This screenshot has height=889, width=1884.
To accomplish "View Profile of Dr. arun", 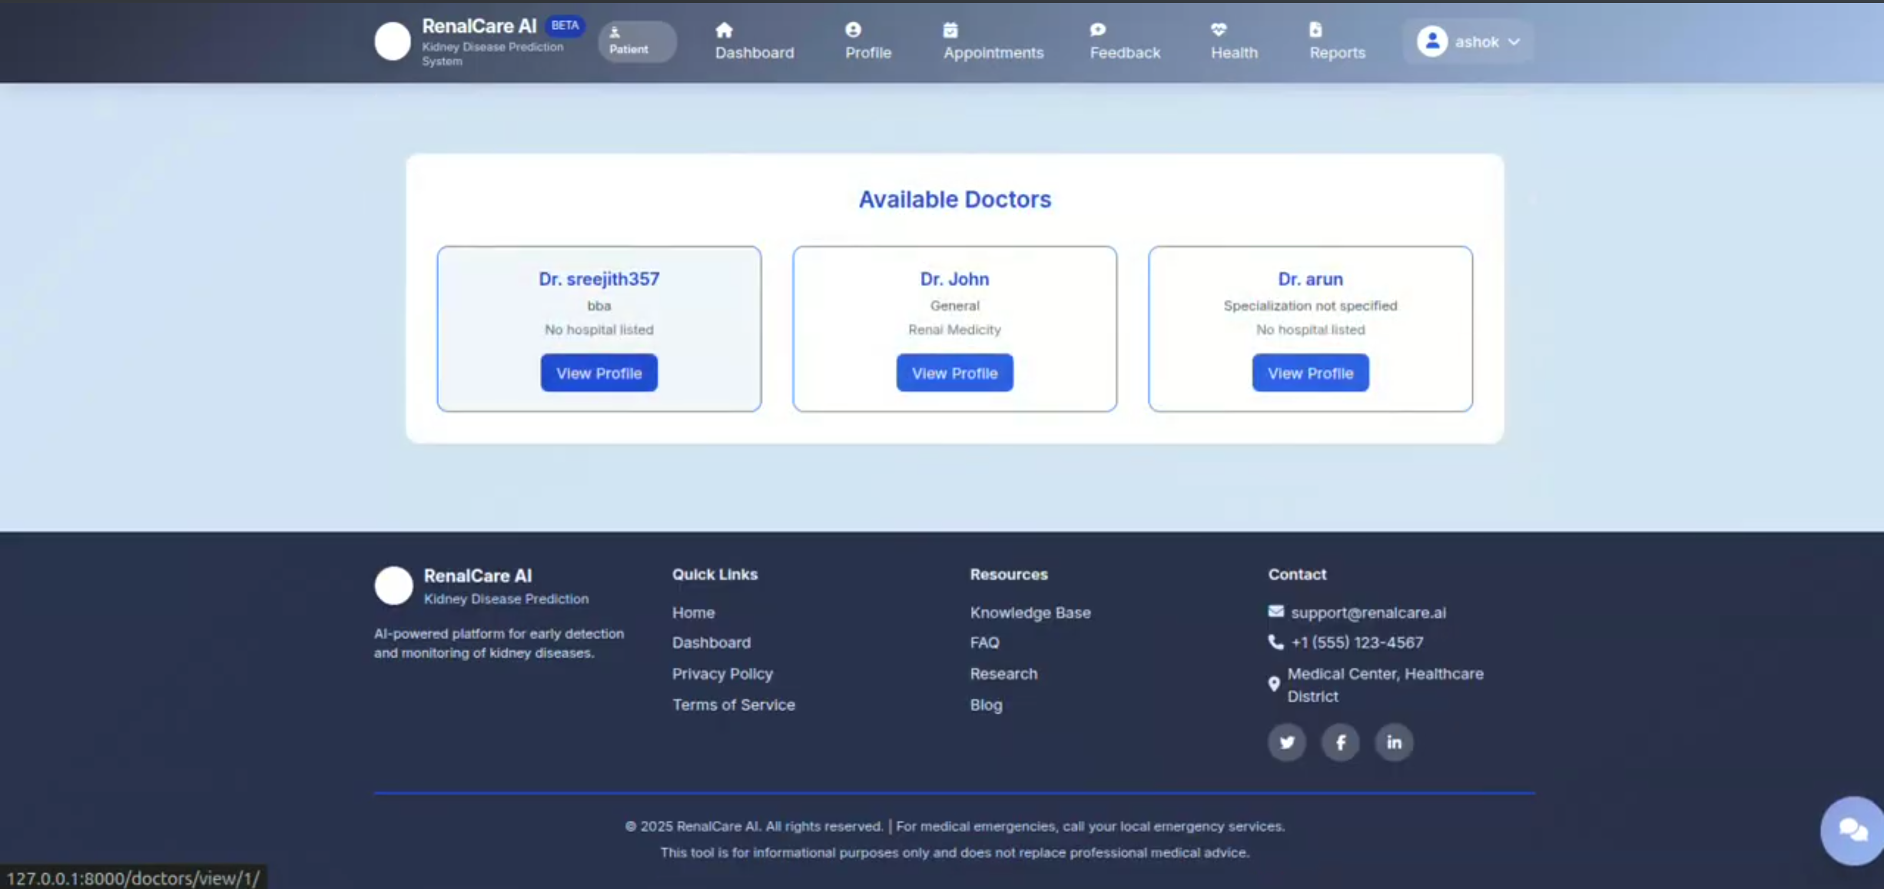I will (1310, 373).
